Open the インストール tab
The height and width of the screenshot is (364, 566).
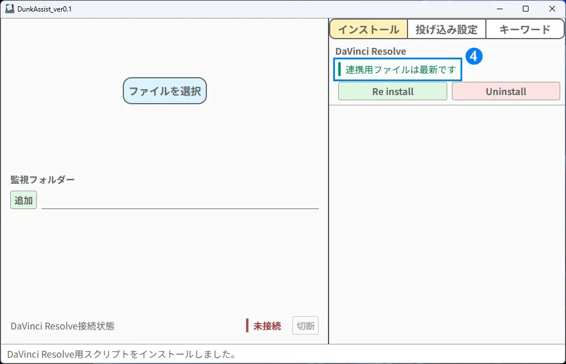(x=368, y=29)
